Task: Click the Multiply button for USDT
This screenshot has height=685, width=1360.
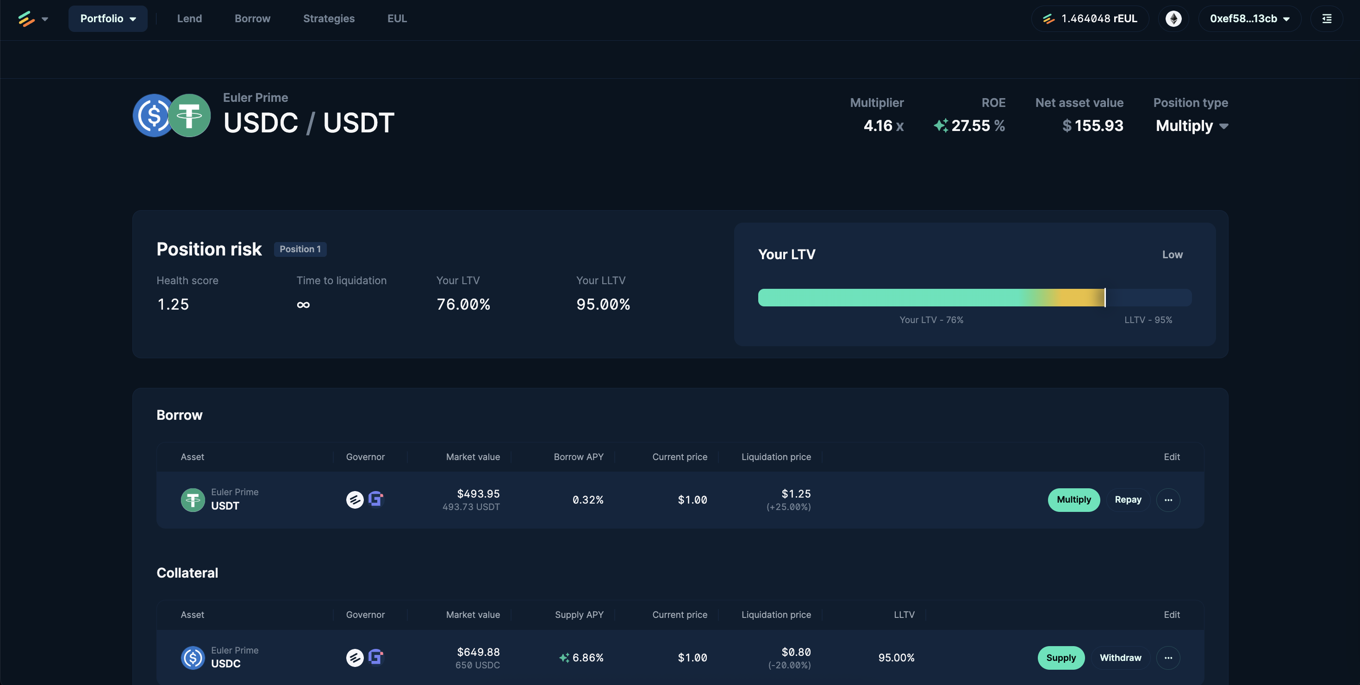Action: 1073,500
